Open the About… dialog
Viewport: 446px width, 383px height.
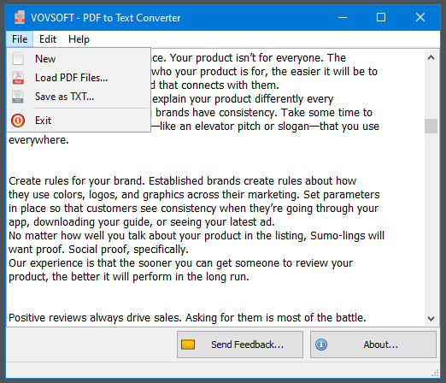pos(373,345)
